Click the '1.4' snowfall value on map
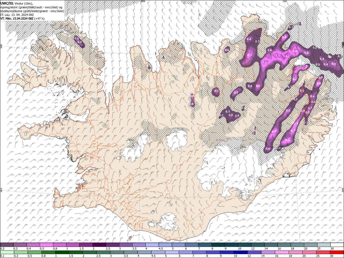The height and width of the screenshot is (258, 344). 285,56
